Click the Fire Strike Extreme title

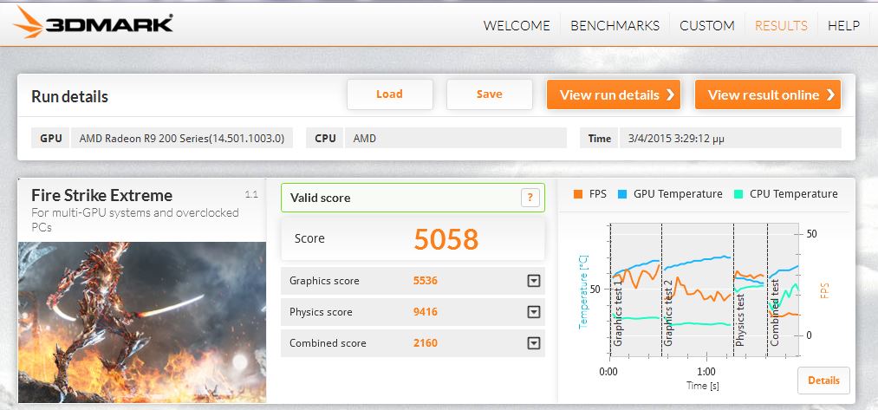(x=102, y=196)
